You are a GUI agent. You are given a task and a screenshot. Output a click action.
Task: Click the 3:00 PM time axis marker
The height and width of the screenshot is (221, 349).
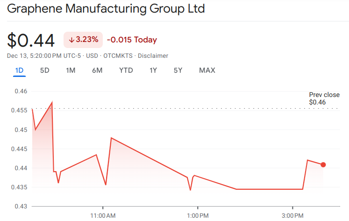tap(292, 215)
